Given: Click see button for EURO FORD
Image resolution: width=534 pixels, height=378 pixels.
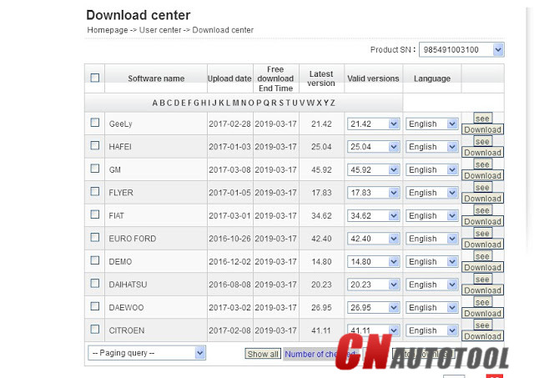Looking at the screenshot, I should pos(482,234).
